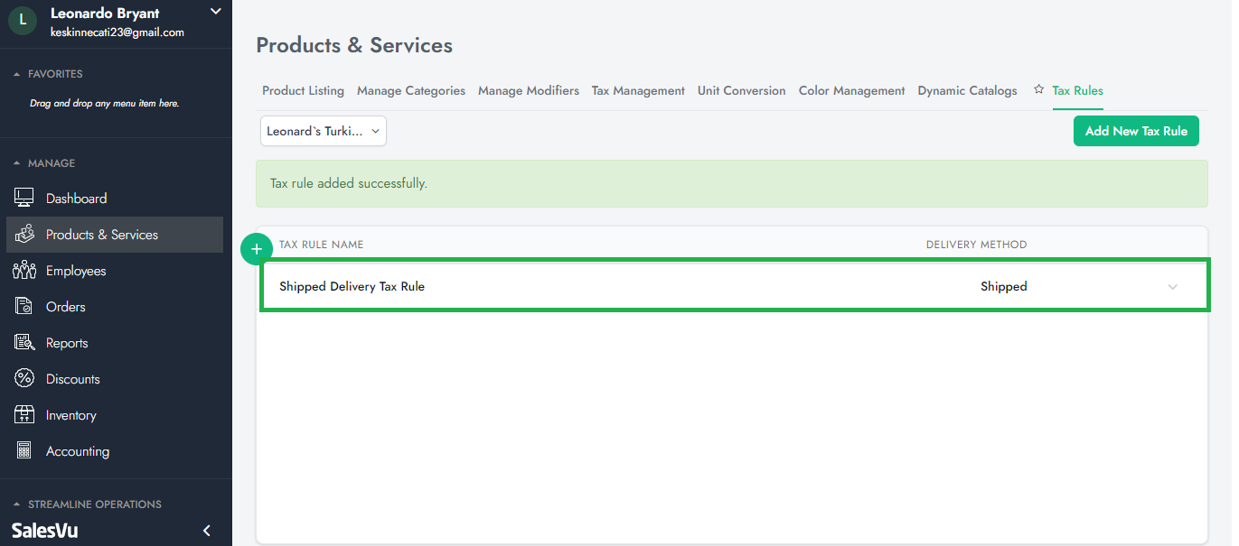Go to the Manage Categories tab
The height and width of the screenshot is (546, 1239).
(411, 90)
